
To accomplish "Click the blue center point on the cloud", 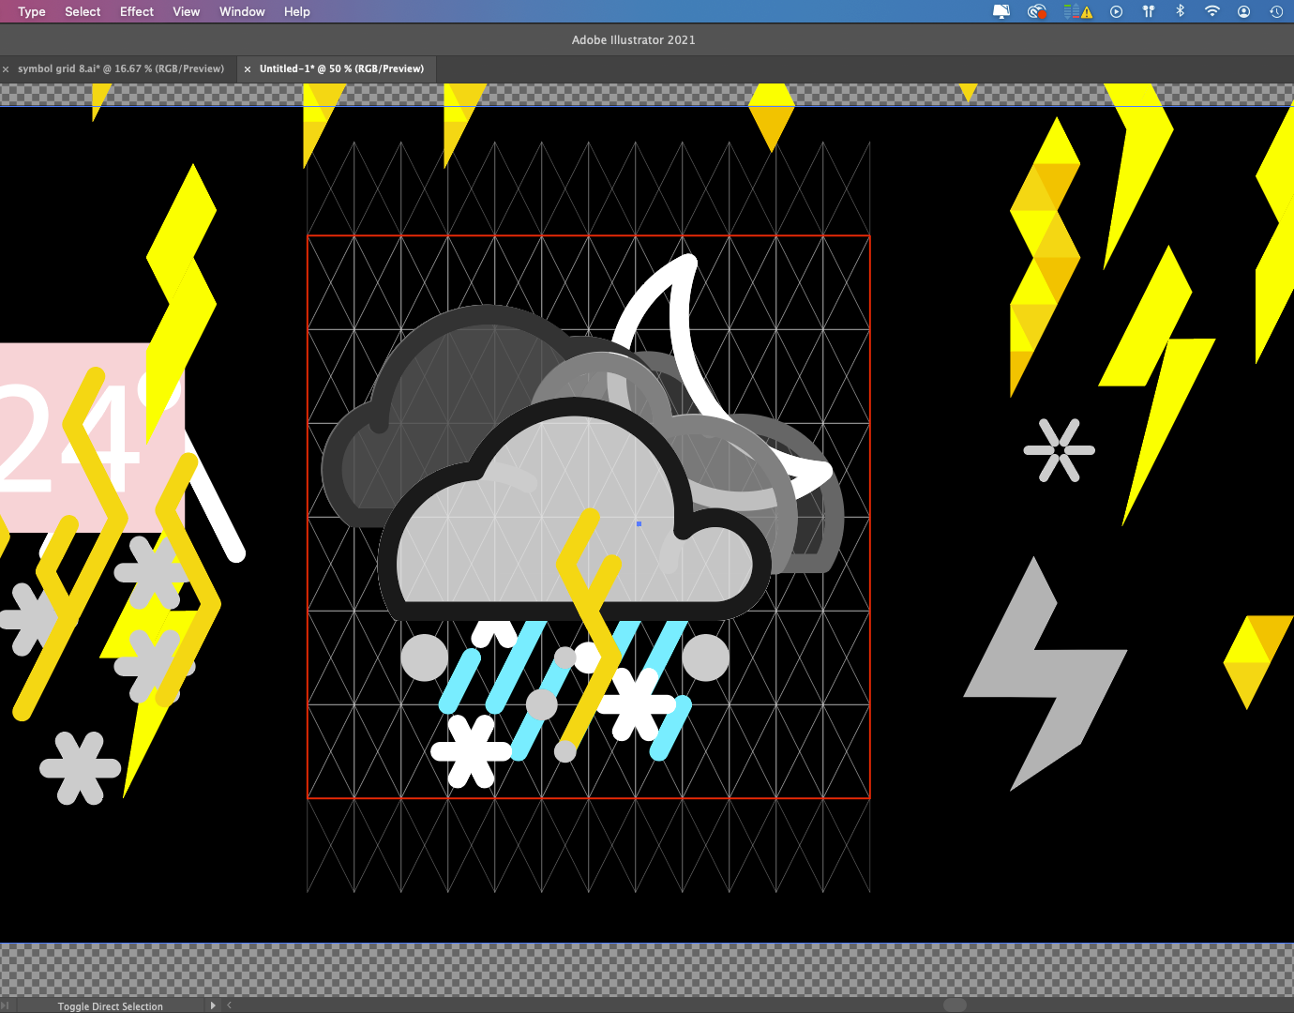I will pos(639,523).
